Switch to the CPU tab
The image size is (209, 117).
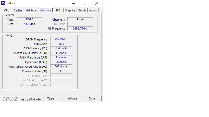[x=7, y=10]
